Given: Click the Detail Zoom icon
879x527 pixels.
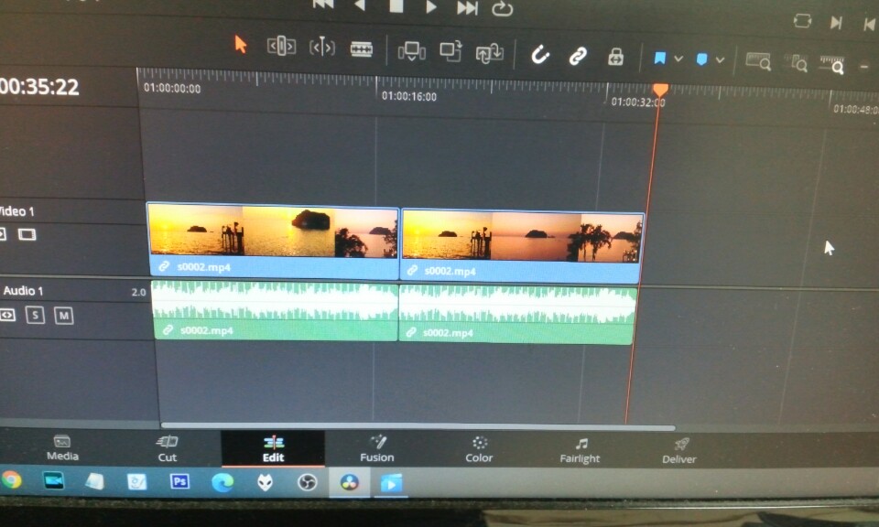Looking at the screenshot, I should tap(796, 63).
